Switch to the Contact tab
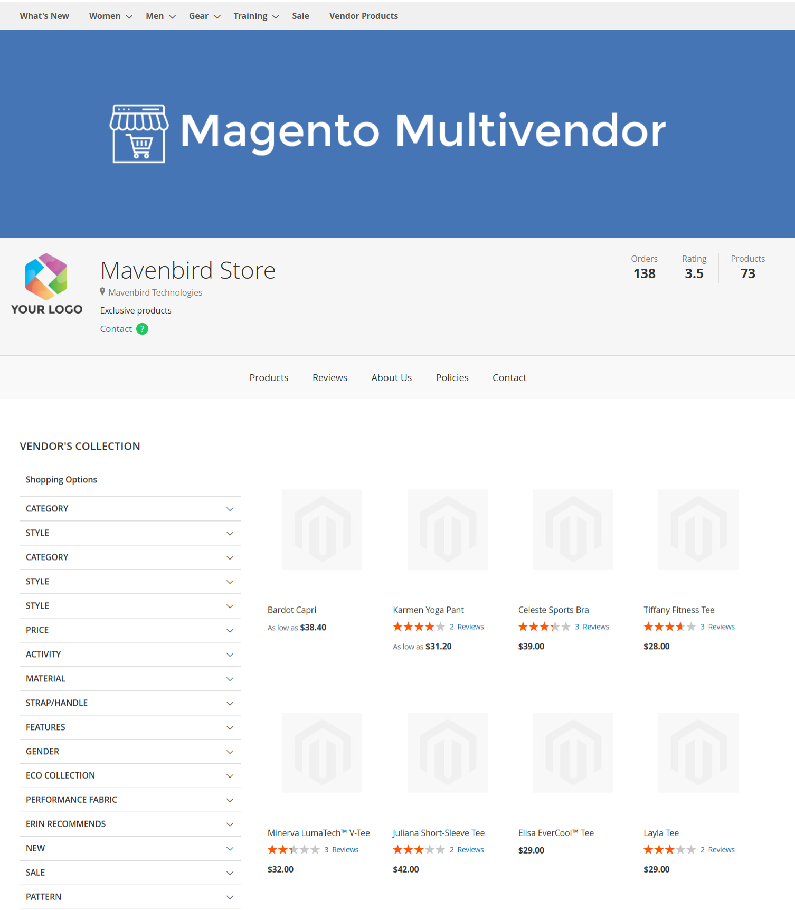The height and width of the screenshot is (910, 795). pos(509,377)
